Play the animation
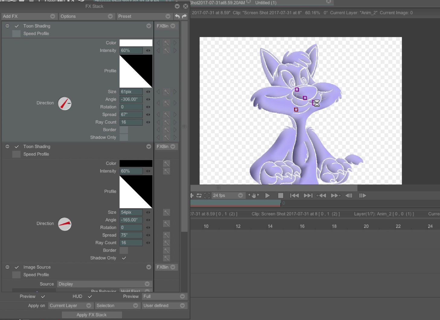440x320 pixels. click(267, 196)
